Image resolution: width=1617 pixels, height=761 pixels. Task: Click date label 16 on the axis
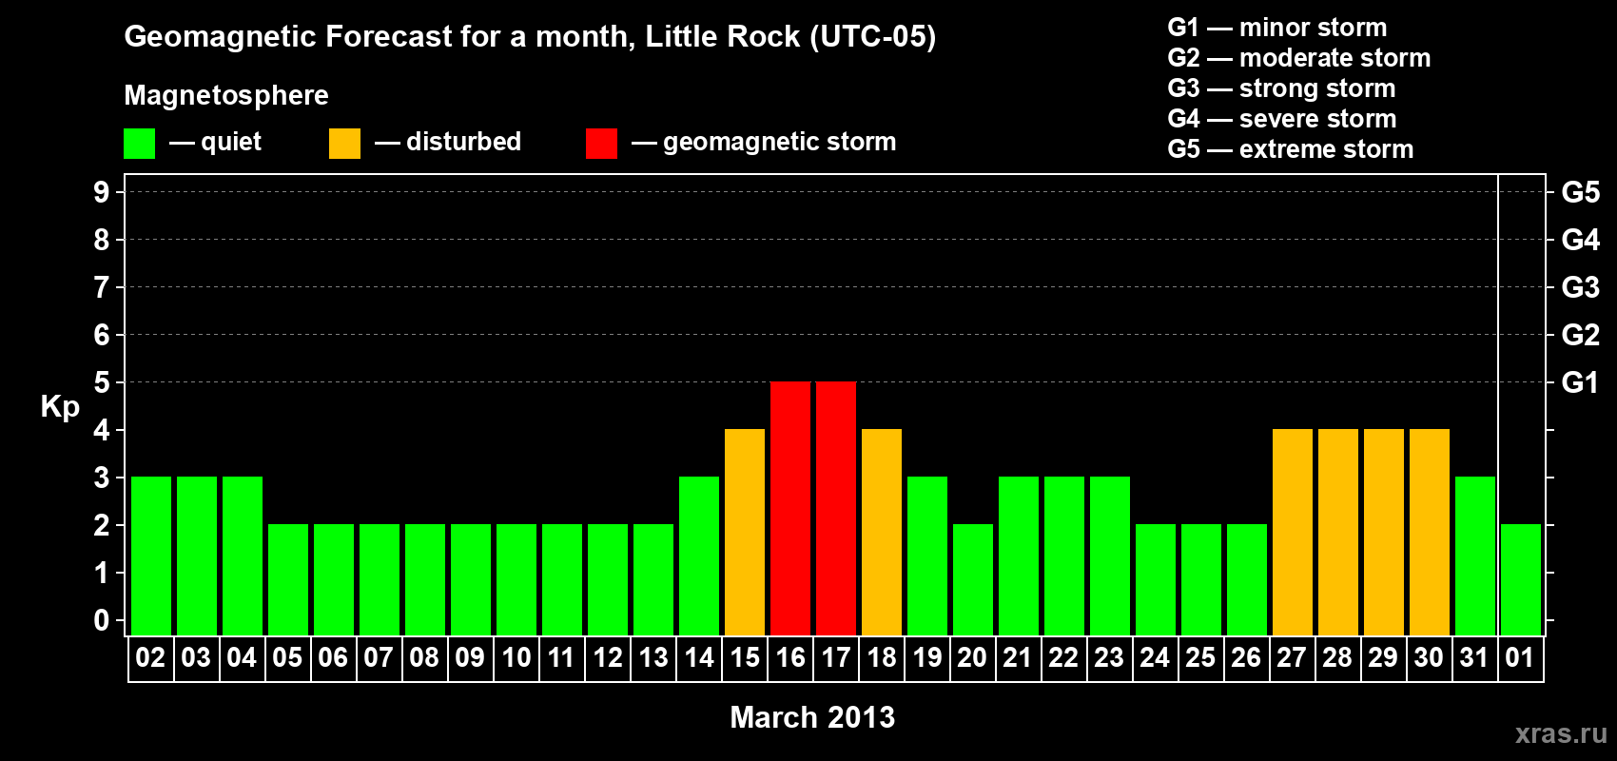pyautogui.click(x=790, y=658)
